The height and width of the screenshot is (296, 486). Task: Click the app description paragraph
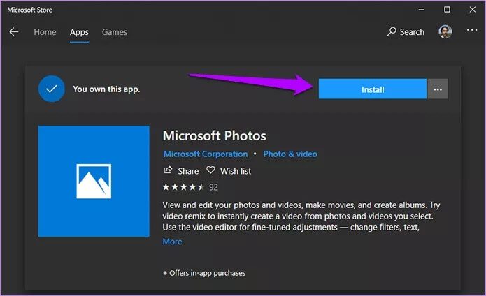[x=301, y=216]
